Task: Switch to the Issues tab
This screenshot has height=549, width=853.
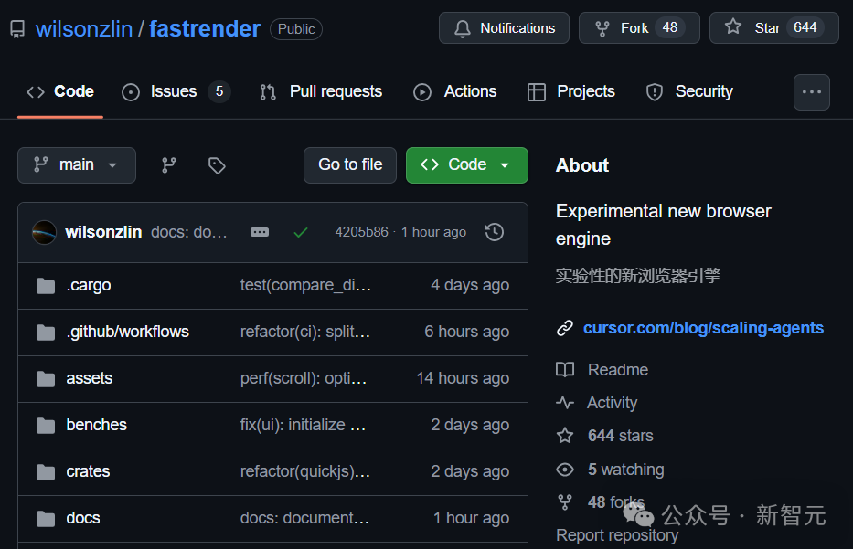Action: [x=171, y=91]
